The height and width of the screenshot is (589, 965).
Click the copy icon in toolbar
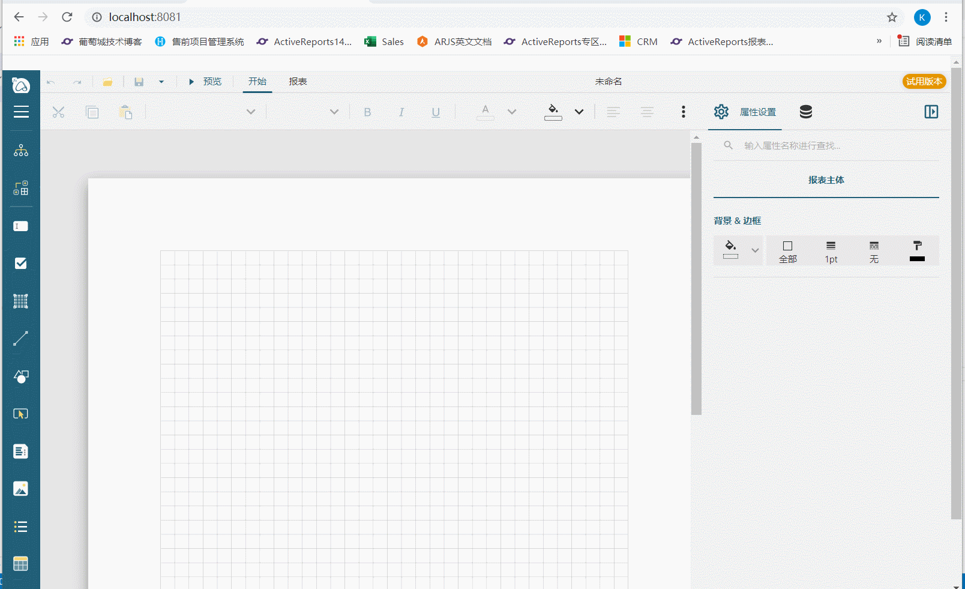[92, 112]
